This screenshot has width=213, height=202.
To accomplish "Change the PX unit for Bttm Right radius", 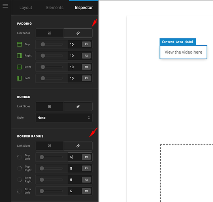I will click(x=86, y=180).
